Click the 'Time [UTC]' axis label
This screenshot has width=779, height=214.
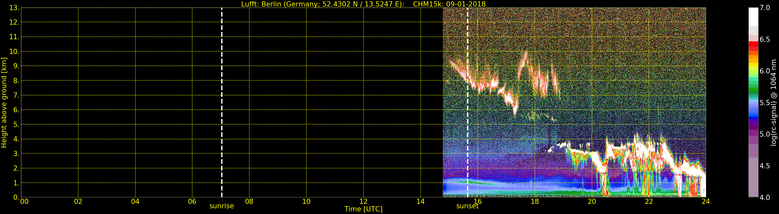click(x=363, y=209)
